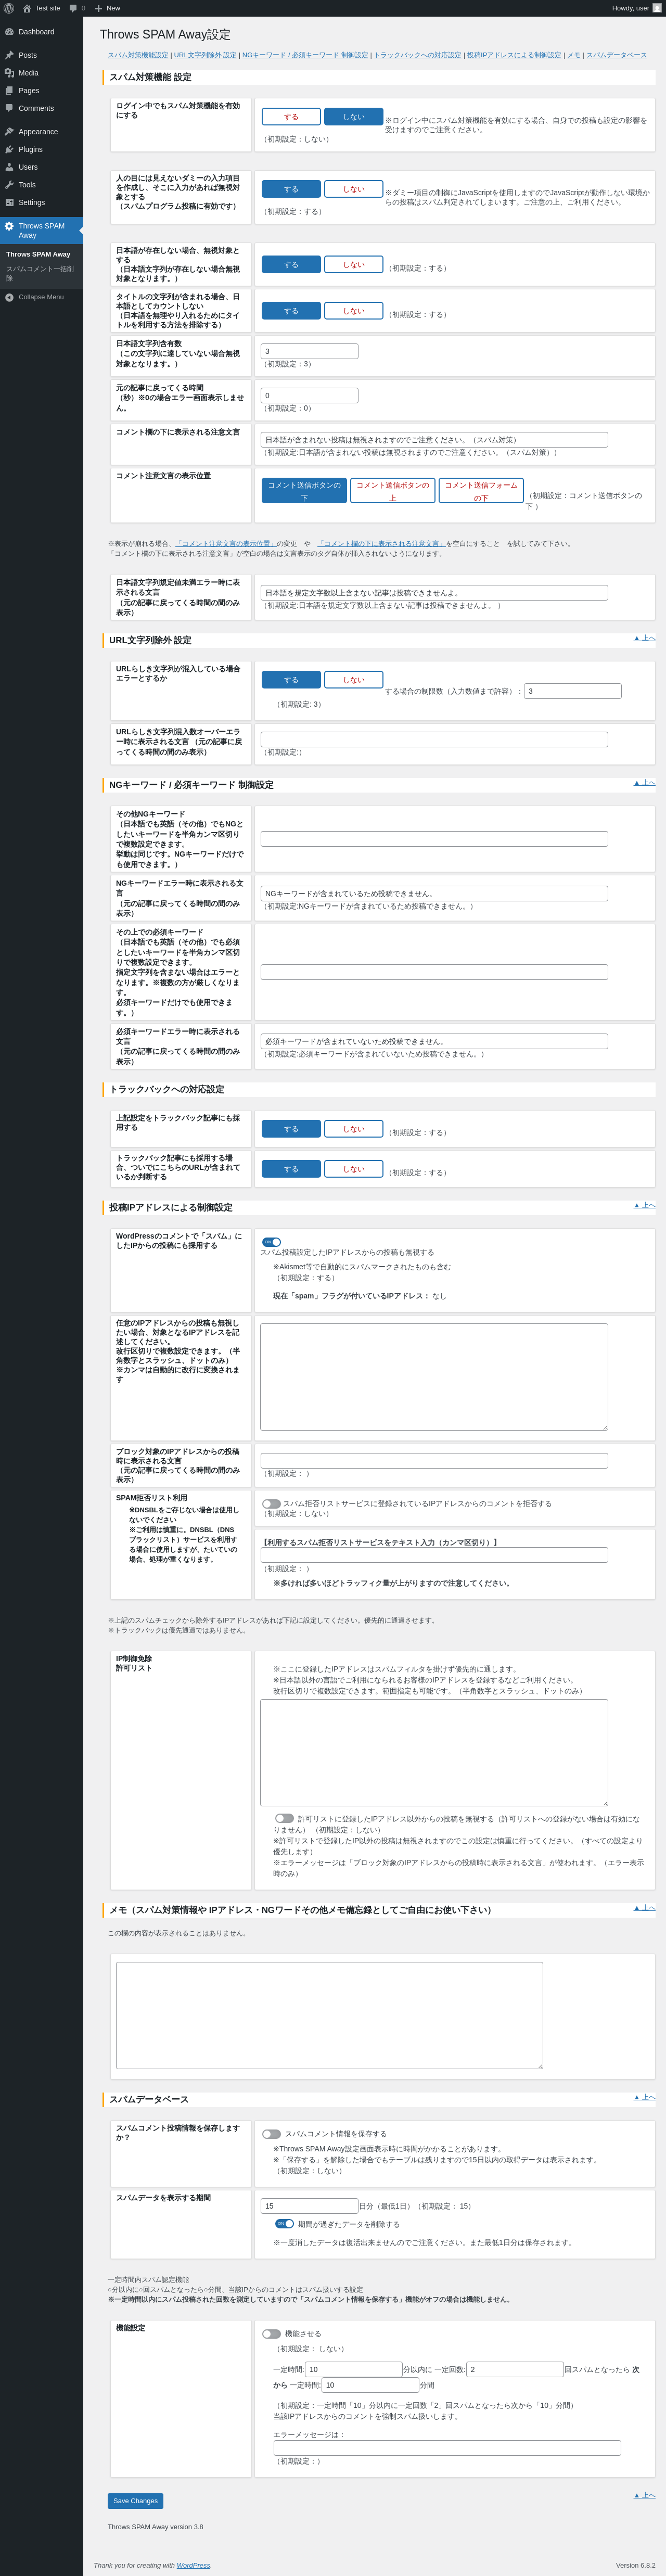Jump to スパムデータベース section link
Viewport: 666px width, 2576px height.
point(616,55)
